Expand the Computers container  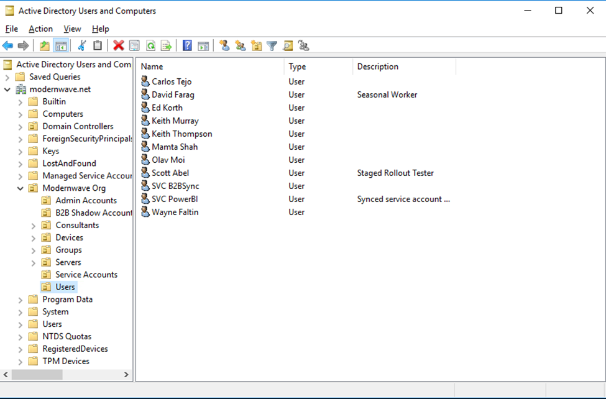(20, 114)
